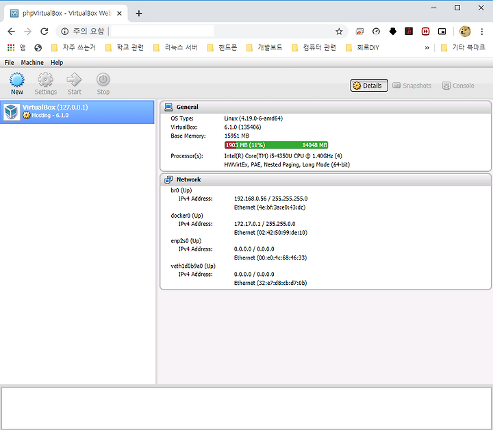Bookmark this page with the star
493x430 pixels.
[339, 31]
